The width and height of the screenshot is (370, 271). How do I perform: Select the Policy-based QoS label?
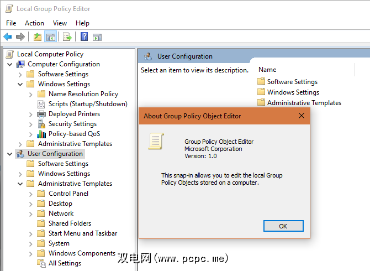tap(75, 134)
